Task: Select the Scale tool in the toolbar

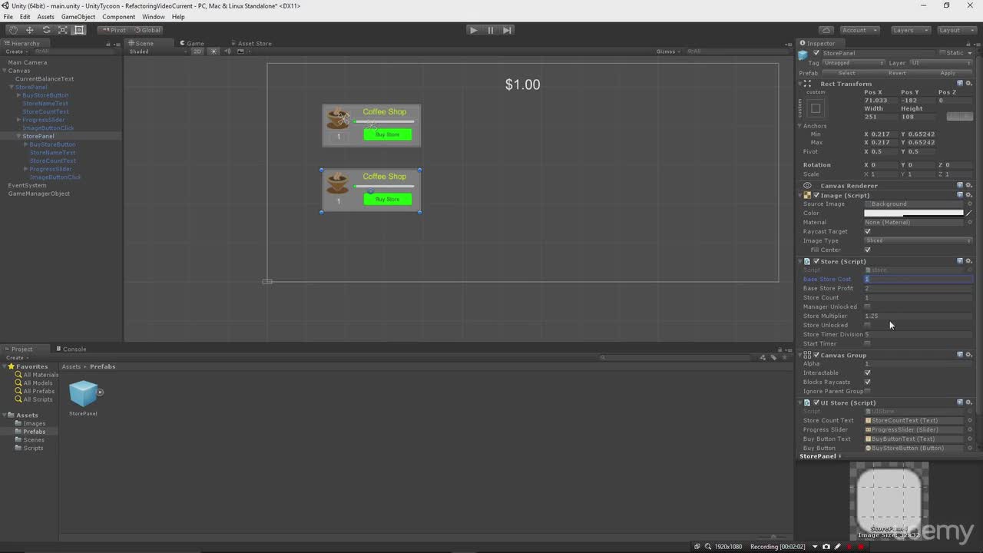Action: click(63, 30)
